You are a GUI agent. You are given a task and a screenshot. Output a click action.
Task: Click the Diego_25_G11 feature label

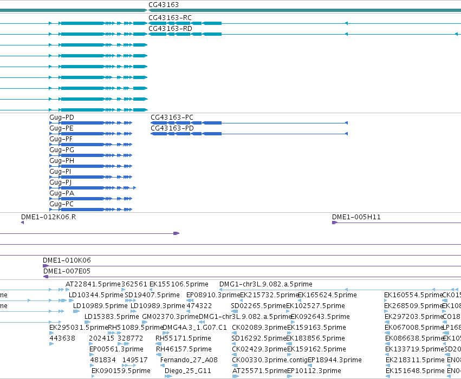click(x=188, y=371)
